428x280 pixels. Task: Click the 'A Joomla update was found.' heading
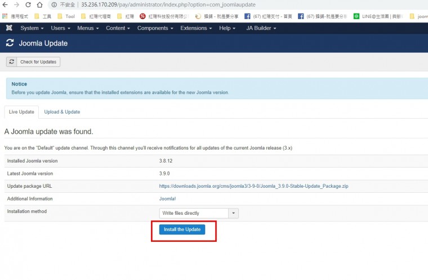tap(49, 132)
